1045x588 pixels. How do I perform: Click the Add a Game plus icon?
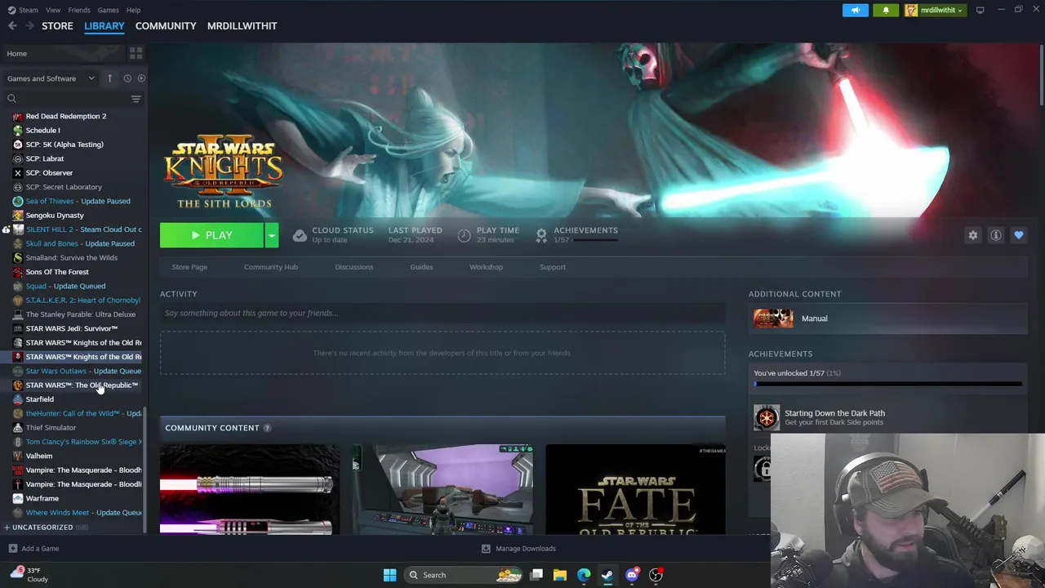tap(12, 549)
